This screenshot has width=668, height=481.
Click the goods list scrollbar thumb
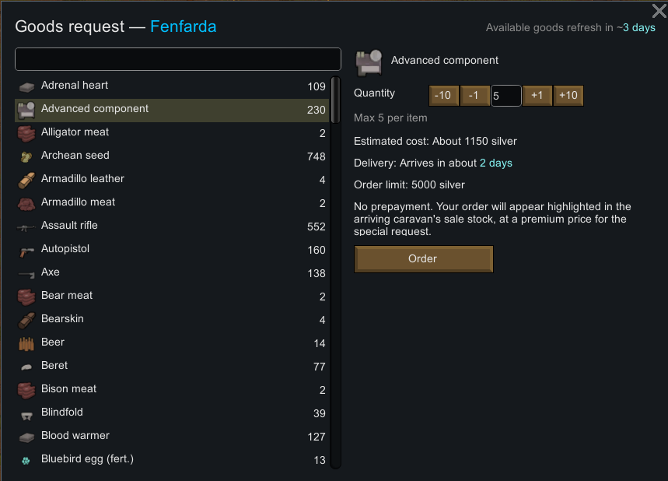click(336, 100)
